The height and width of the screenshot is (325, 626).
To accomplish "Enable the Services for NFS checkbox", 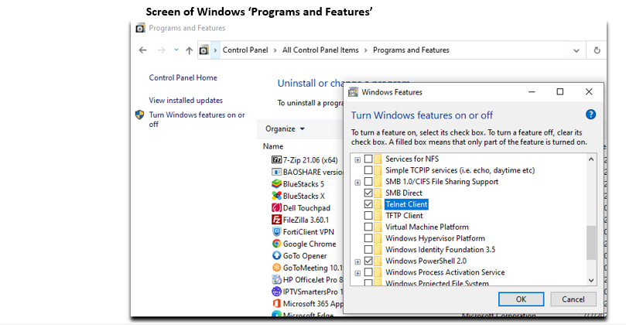I will [368, 159].
